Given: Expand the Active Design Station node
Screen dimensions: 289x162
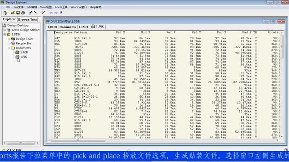Looking at the screenshot, I should pyautogui.click(x=5, y=30).
